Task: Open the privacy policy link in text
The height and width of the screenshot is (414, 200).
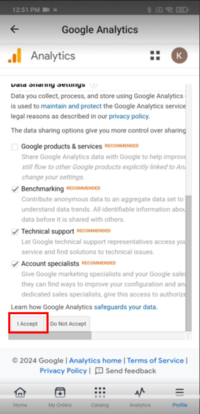Action: click(x=129, y=117)
